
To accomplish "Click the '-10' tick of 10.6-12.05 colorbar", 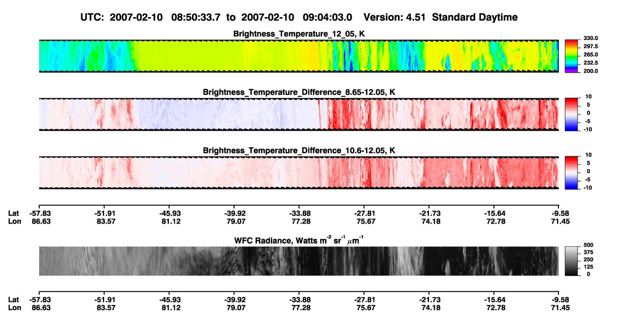I will click(x=587, y=188).
